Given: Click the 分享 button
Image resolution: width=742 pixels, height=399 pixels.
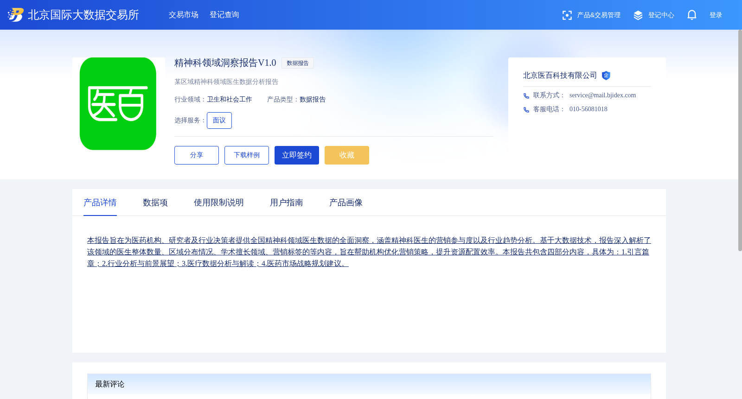Looking at the screenshot, I should pyautogui.click(x=197, y=155).
